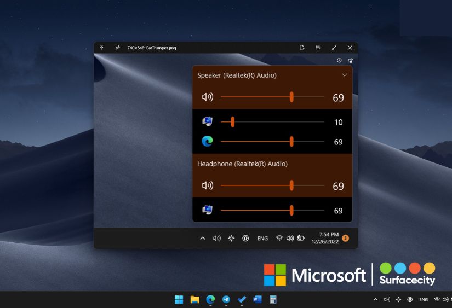Mute the Headphone device via its speaker icon
This screenshot has width=452, height=308.
point(207,185)
